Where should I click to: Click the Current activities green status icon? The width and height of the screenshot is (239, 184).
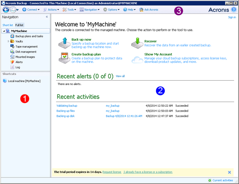tap(210, 181)
